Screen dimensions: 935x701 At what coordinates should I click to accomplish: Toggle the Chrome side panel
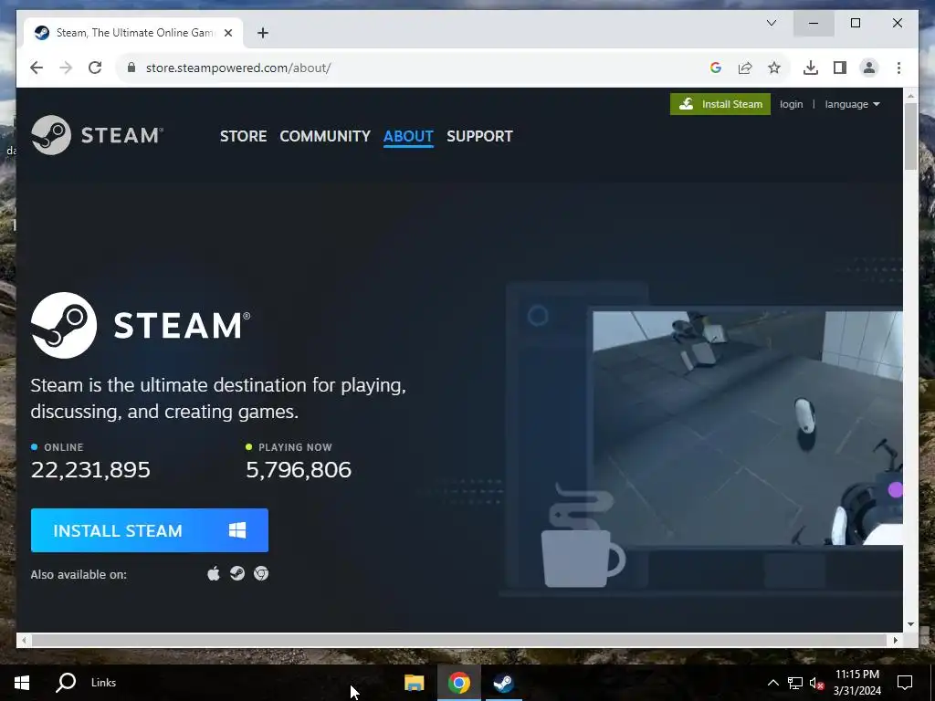click(840, 68)
